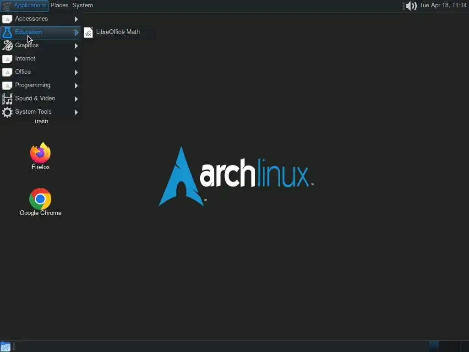This screenshot has width=469, height=352.
Task: Open the System menu
Action: pyautogui.click(x=82, y=5)
